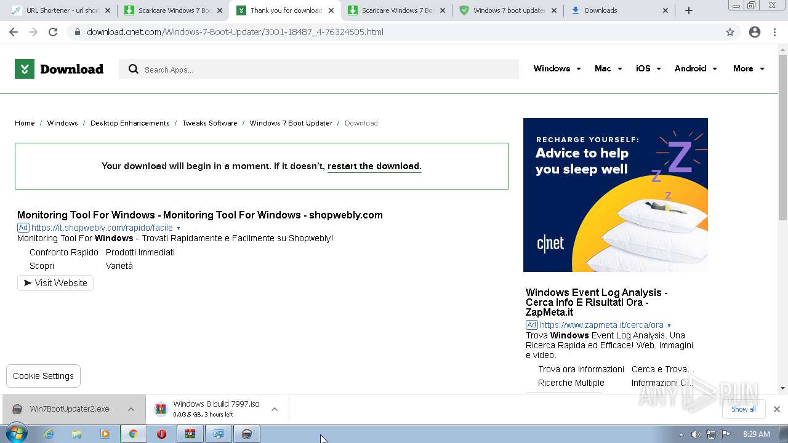Click Ricerche Multiple ad link
This screenshot has height=443, width=788.
coord(571,383)
